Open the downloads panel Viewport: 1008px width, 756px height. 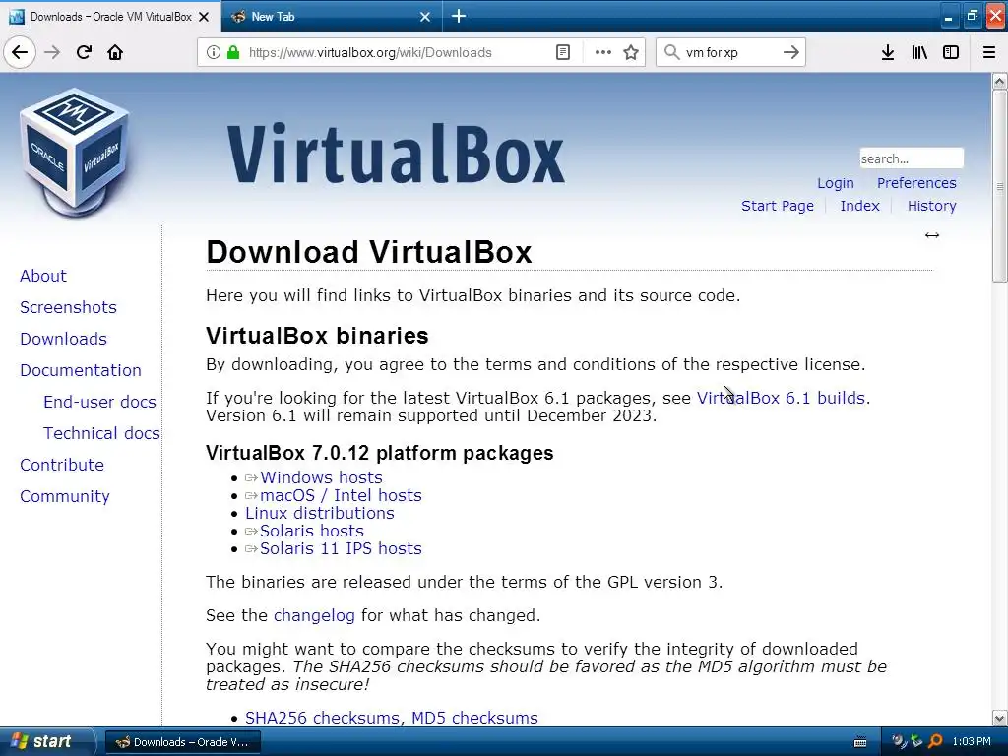tap(888, 53)
